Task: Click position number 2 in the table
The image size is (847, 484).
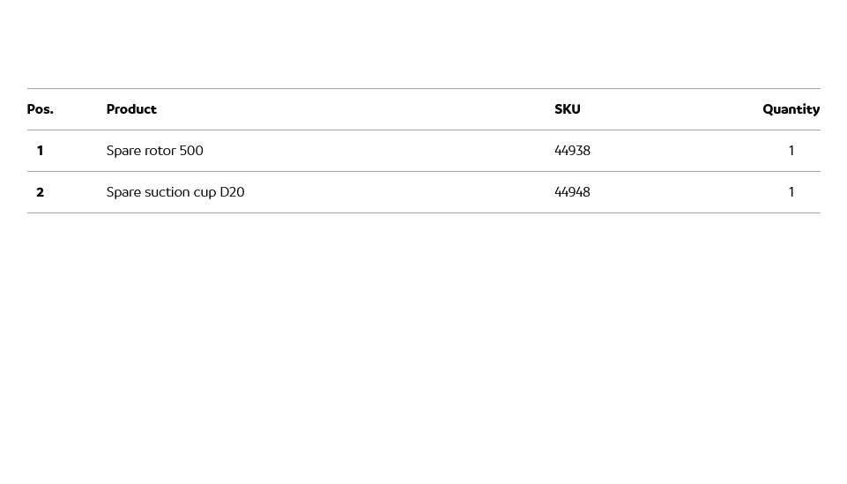Action: [x=40, y=192]
